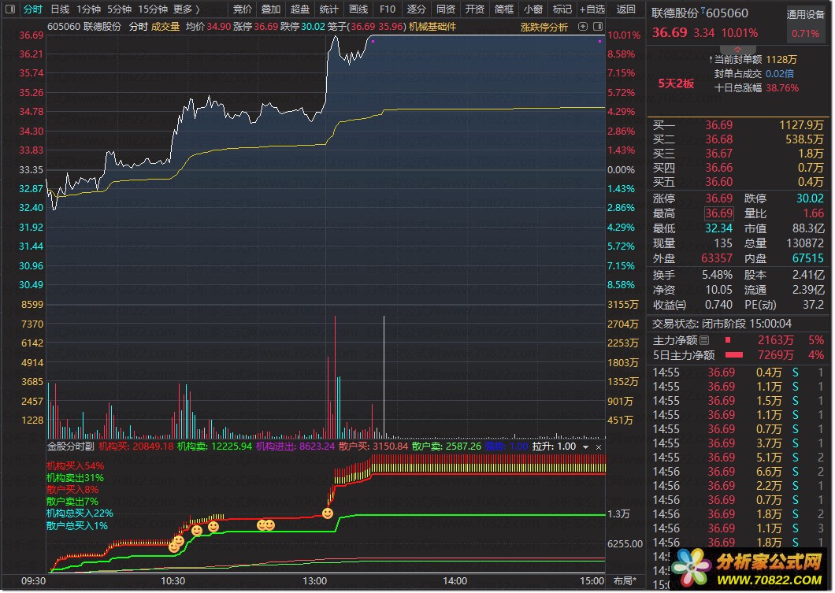
Task: Click the 5天2板 label
Action: [676, 83]
